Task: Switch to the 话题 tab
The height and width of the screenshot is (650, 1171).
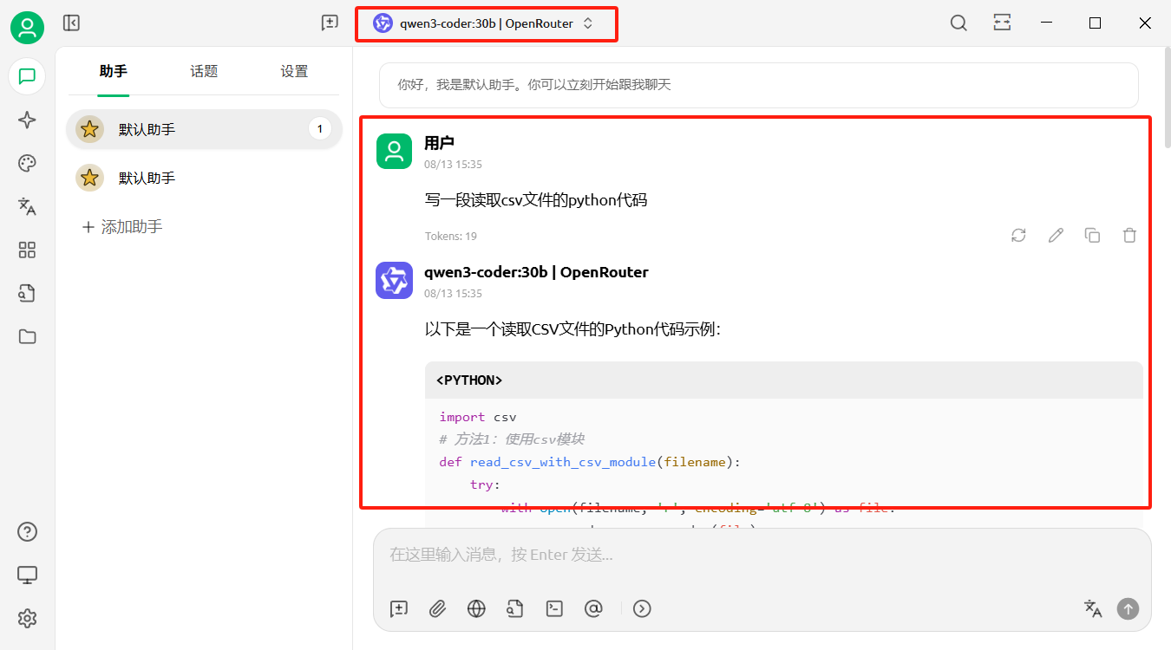Action: (204, 72)
